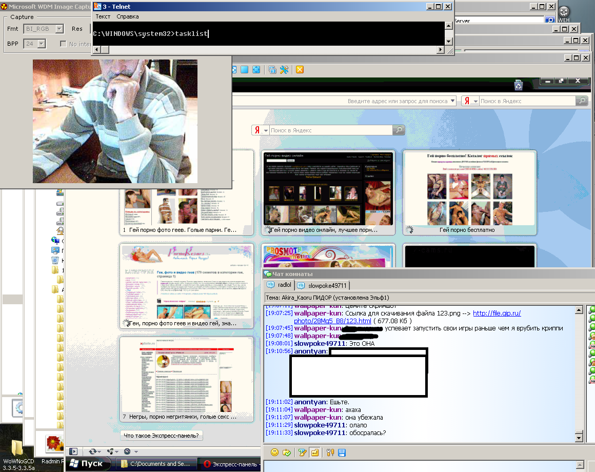Toggle Opera panel button at bottom left
The image size is (595, 472).
coord(73,451)
